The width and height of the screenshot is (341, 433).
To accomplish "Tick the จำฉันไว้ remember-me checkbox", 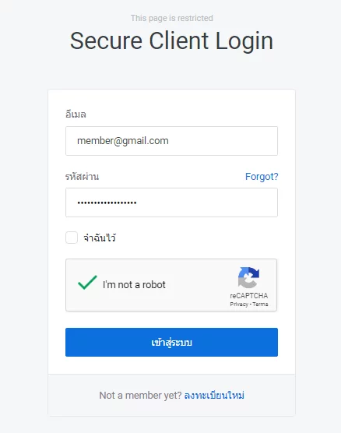I will [72, 238].
